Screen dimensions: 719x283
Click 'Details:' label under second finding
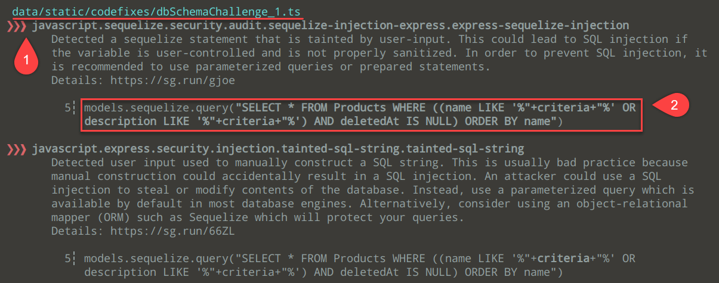(x=71, y=231)
